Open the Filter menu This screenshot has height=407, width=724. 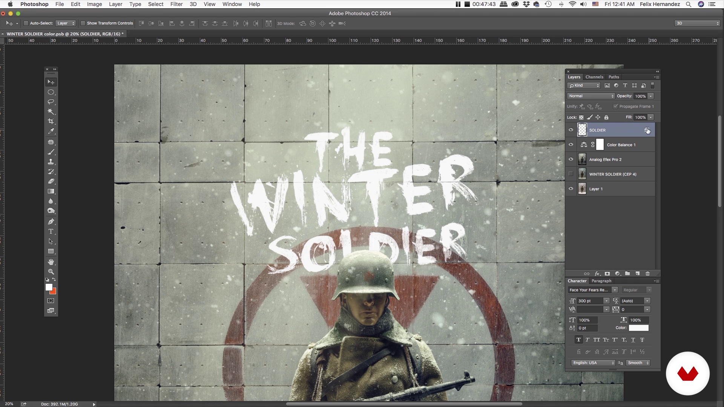176,4
